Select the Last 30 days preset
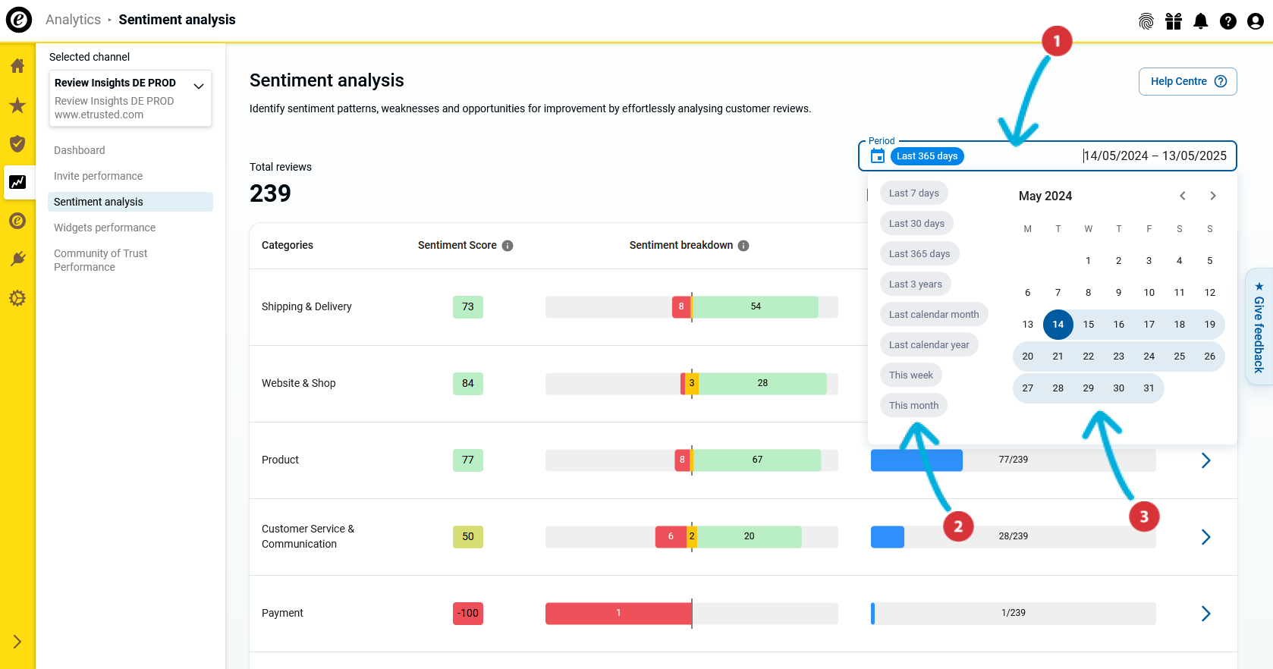This screenshot has width=1273, height=669. [x=917, y=224]
